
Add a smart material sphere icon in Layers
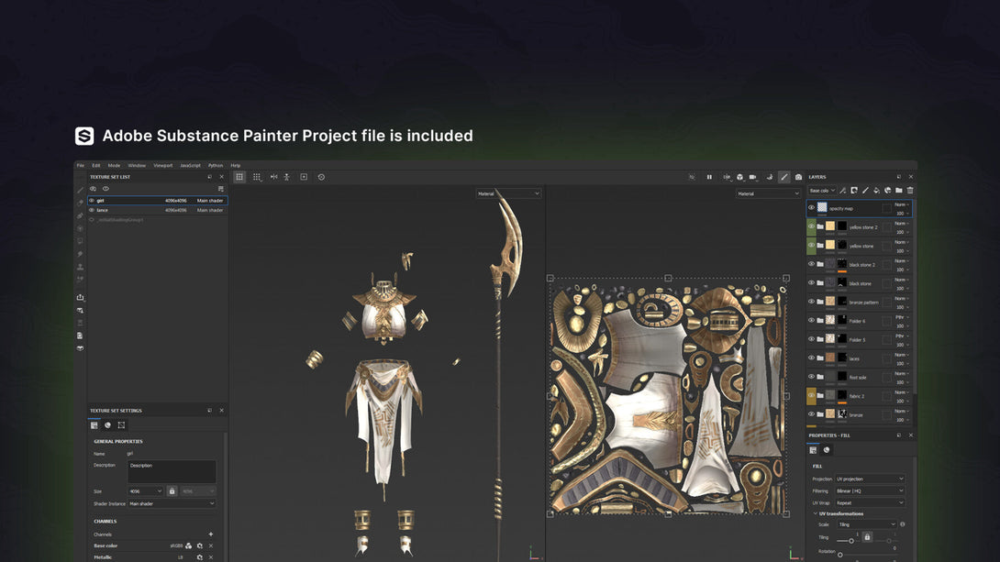[x=888, y=191]
